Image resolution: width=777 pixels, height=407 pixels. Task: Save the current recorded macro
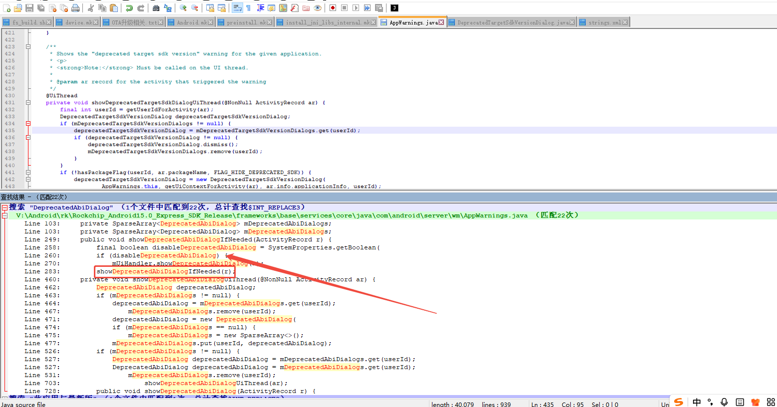pyautogui.click(x=379, y=8)
